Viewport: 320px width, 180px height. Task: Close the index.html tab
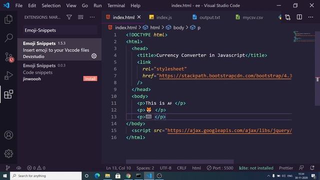click(139, 17)
